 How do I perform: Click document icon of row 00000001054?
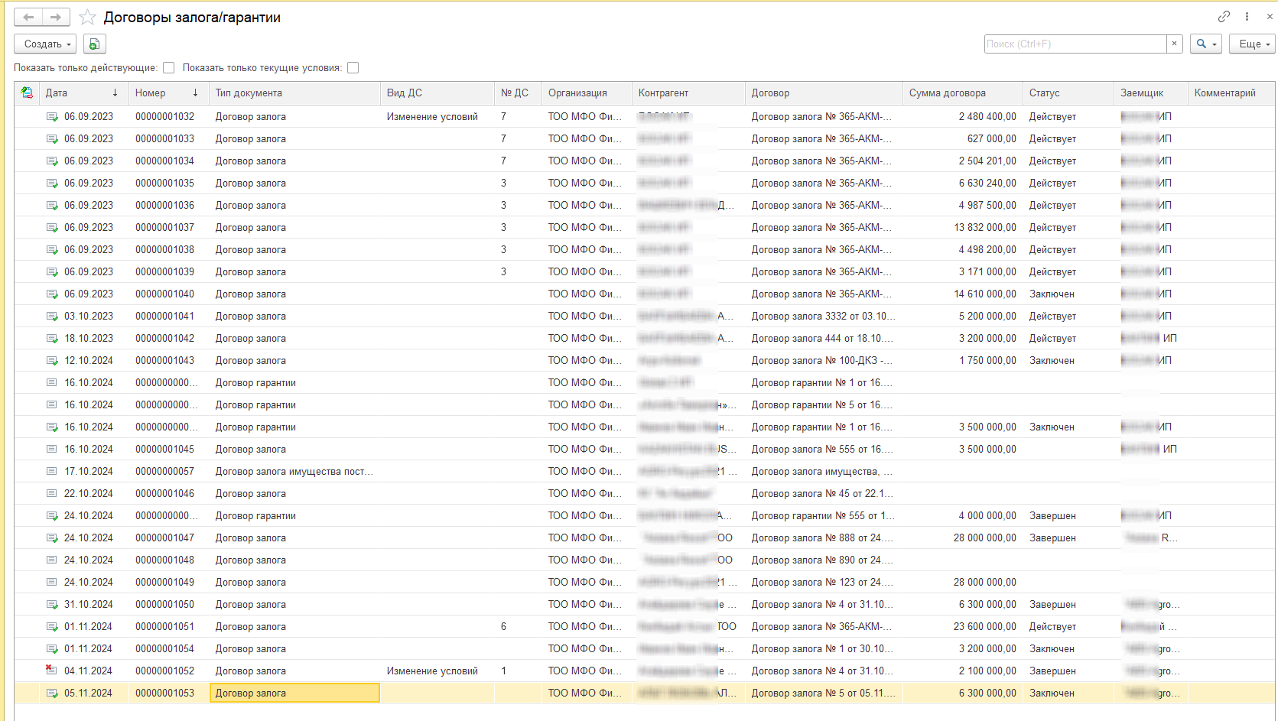pyautogui.click(x=52, y=648)
